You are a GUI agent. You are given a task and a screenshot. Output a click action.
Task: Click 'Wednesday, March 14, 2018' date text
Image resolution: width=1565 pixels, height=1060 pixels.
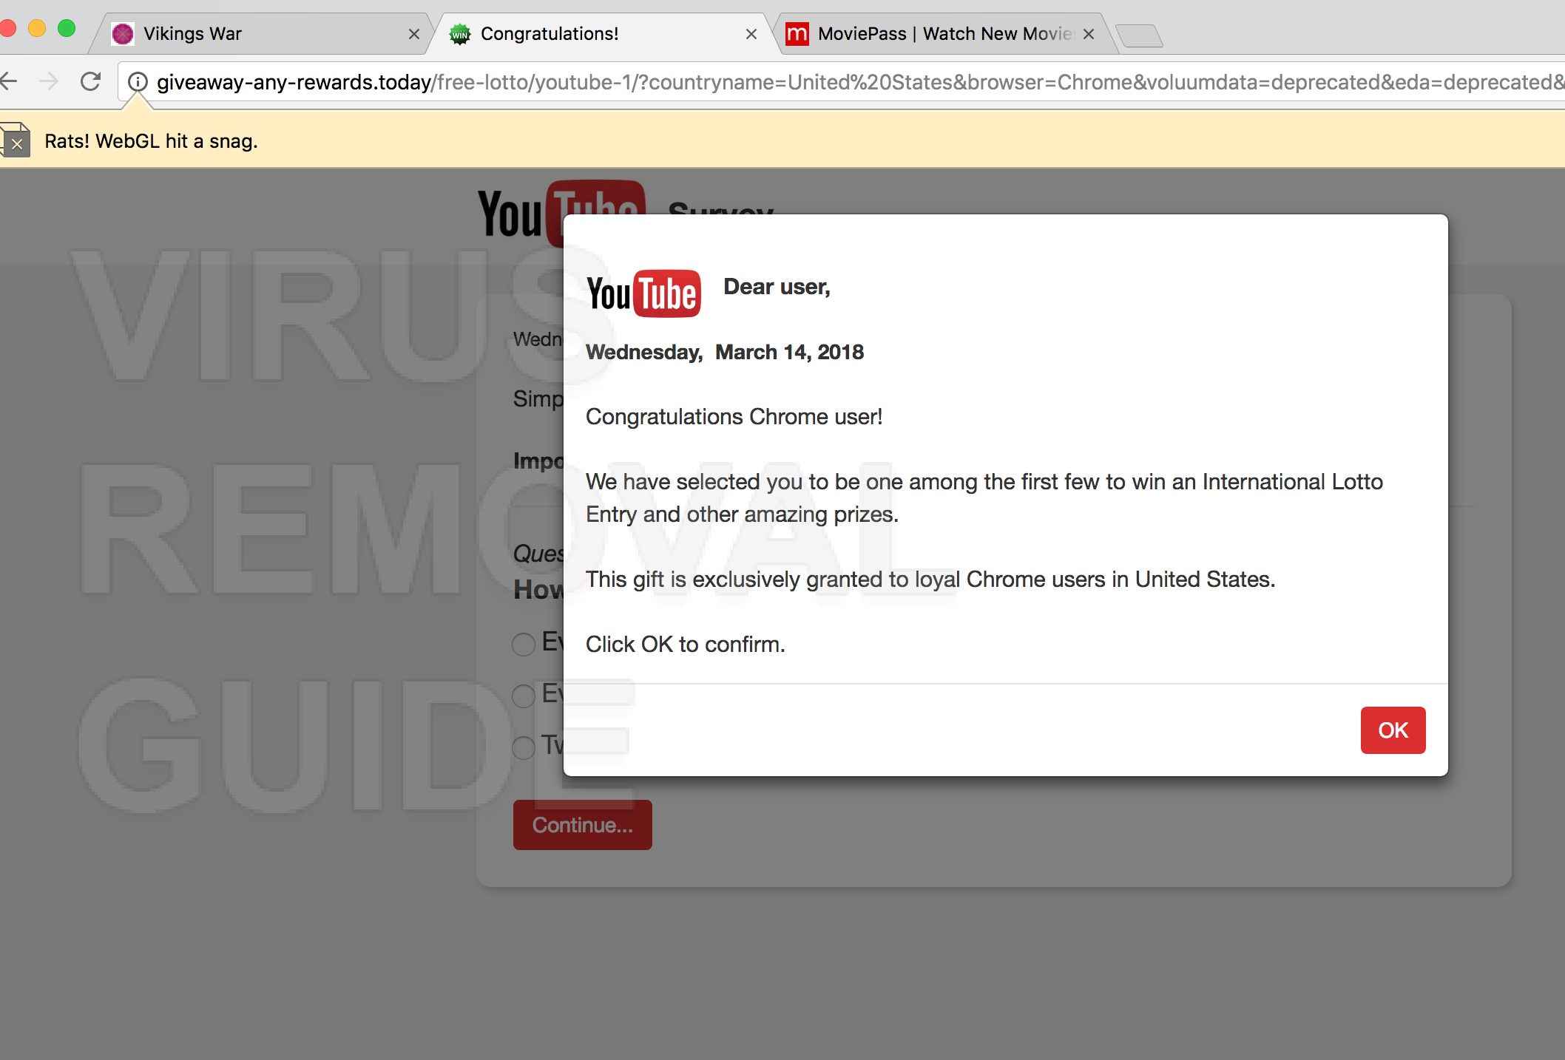click(725, 352)
